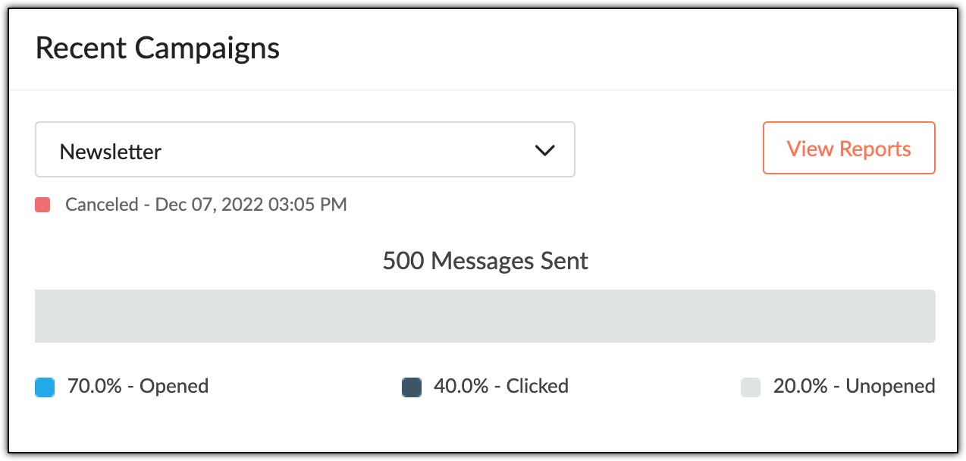The height and width of the screenshot is (461, 966).
Task: Select the blue Opened legend swatch
Action: (45, 388)
